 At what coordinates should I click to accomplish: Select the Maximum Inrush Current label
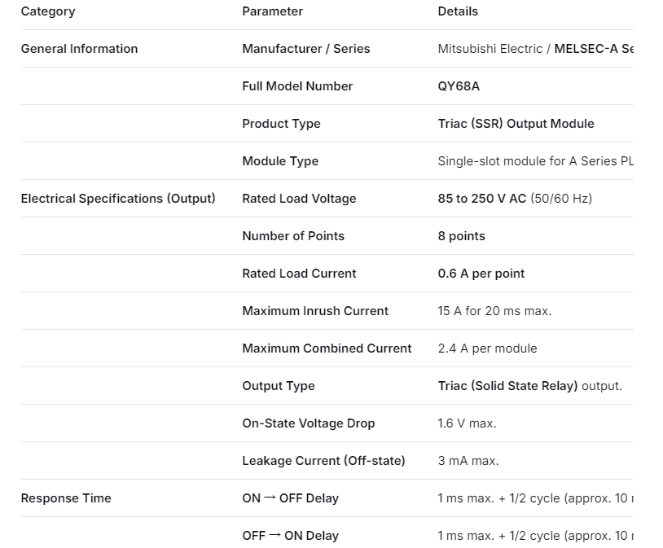315,311
